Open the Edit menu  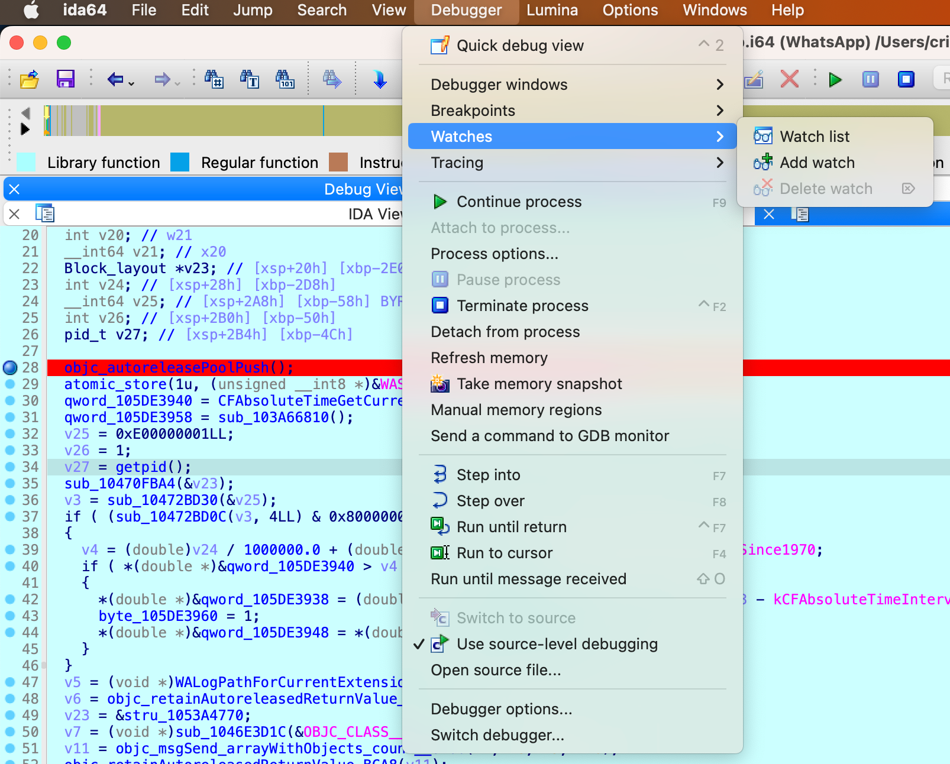[195, 10]
